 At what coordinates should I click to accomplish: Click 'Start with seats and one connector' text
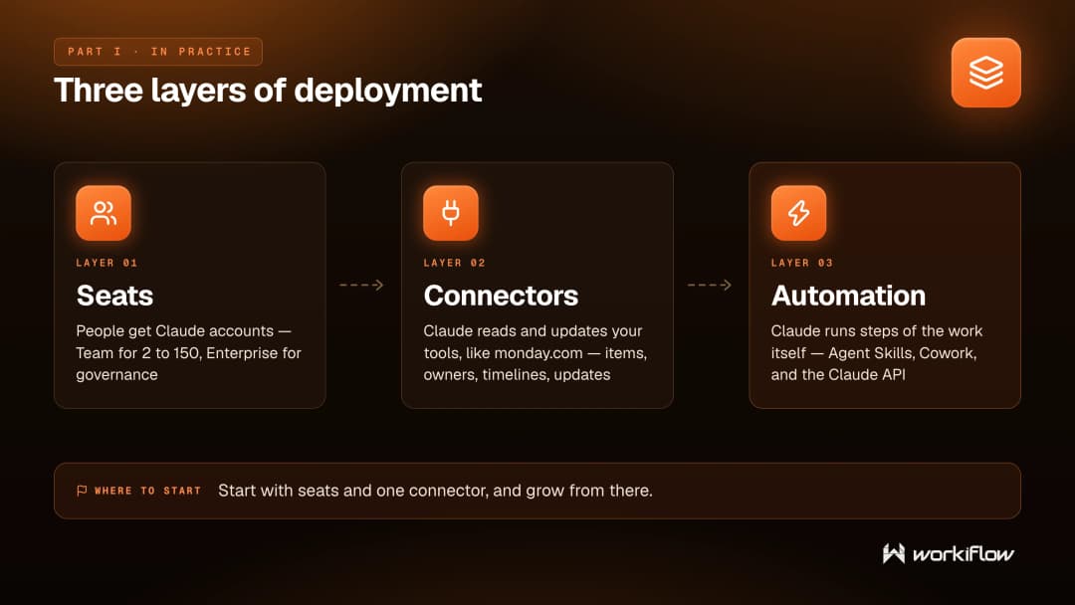pos(435,491)
